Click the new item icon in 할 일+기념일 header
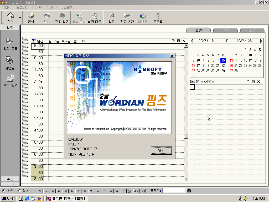This screenshot has height=202, width=269. [248, 82]
